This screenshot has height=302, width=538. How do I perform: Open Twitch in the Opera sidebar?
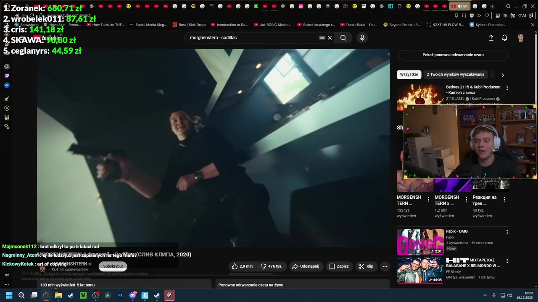[7, 76]
